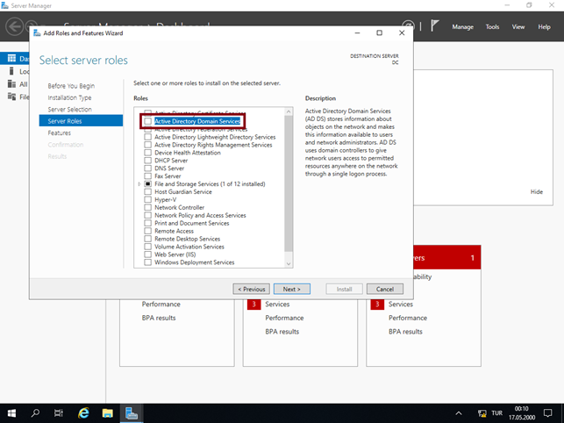Select Volume Activation Services text
The width and height of the screenshot is (564, 423).
189,247
